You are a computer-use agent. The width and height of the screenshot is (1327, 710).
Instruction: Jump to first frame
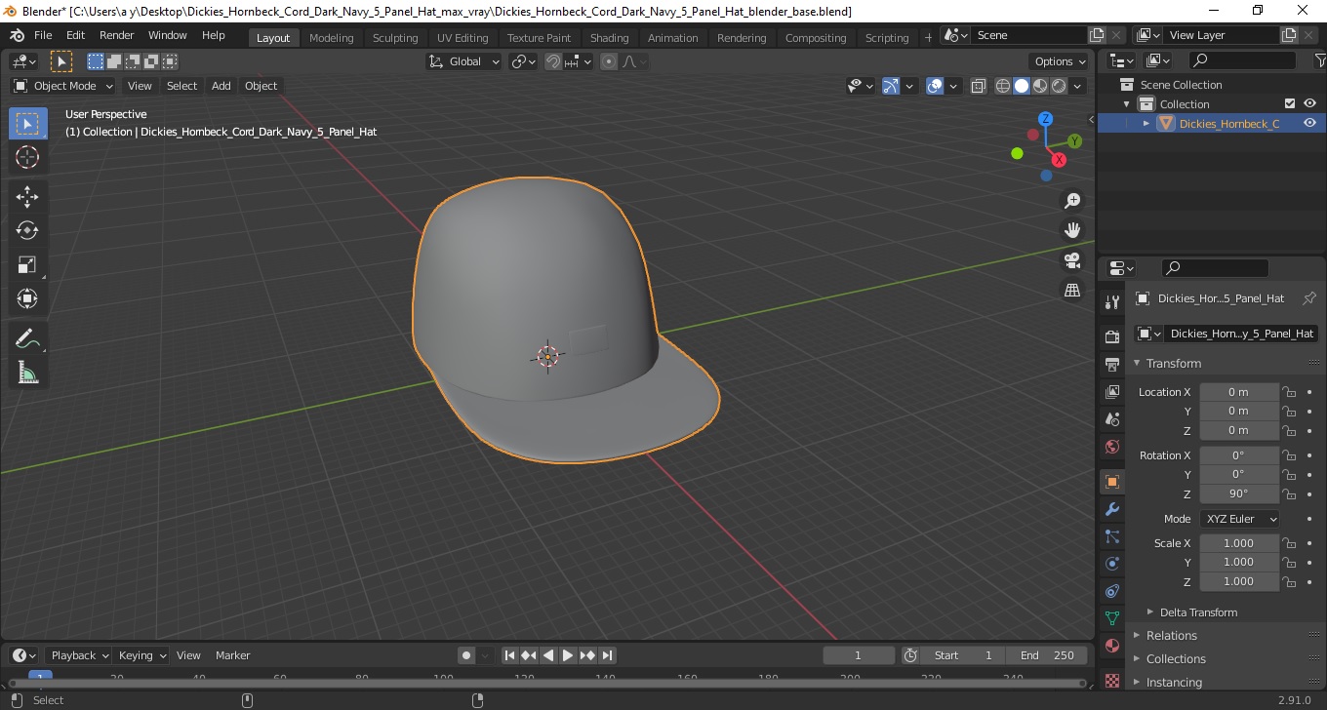[x=509, y=655]
